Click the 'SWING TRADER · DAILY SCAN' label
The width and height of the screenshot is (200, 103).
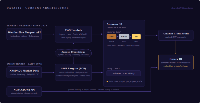24,64
